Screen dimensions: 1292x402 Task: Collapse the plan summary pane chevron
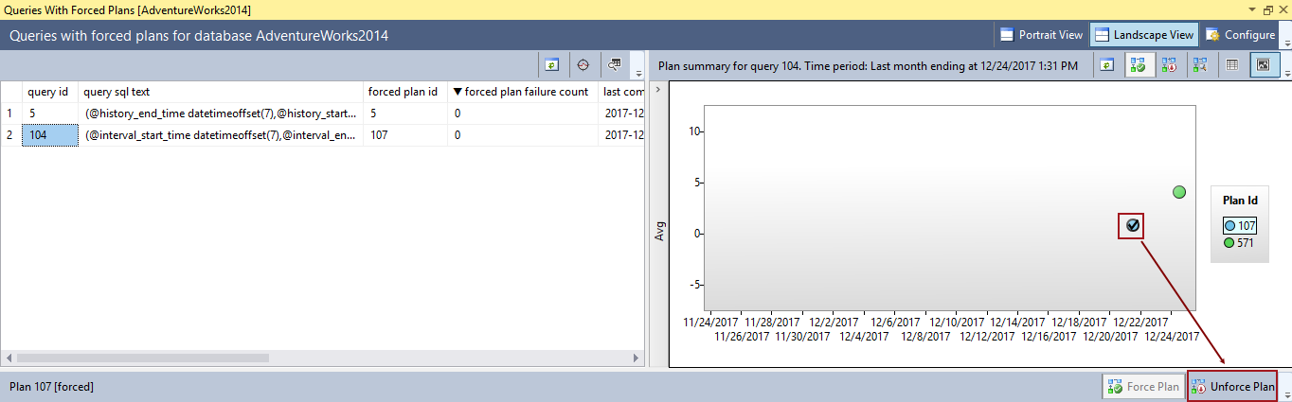tap(657, 88)
